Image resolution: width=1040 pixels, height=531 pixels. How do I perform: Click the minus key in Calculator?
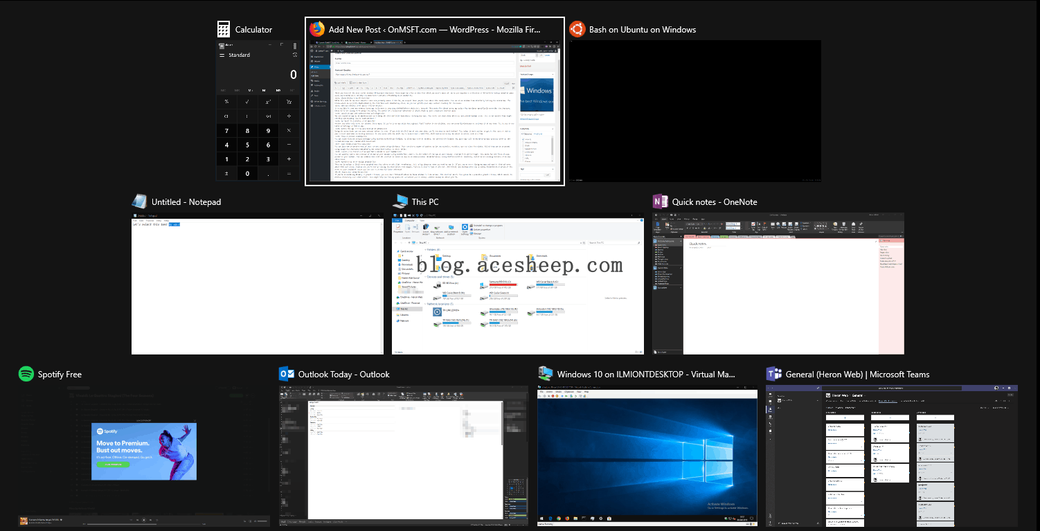tap(289, 145)
